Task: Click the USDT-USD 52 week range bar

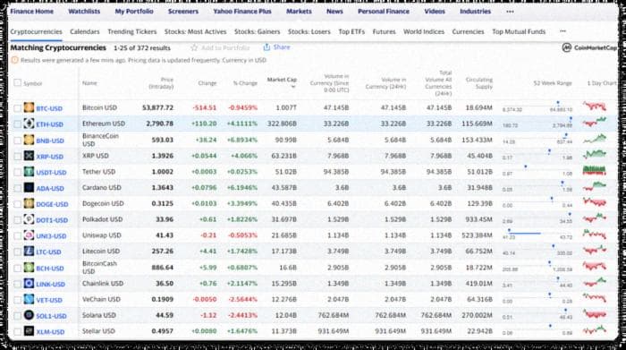Action: 537,171
